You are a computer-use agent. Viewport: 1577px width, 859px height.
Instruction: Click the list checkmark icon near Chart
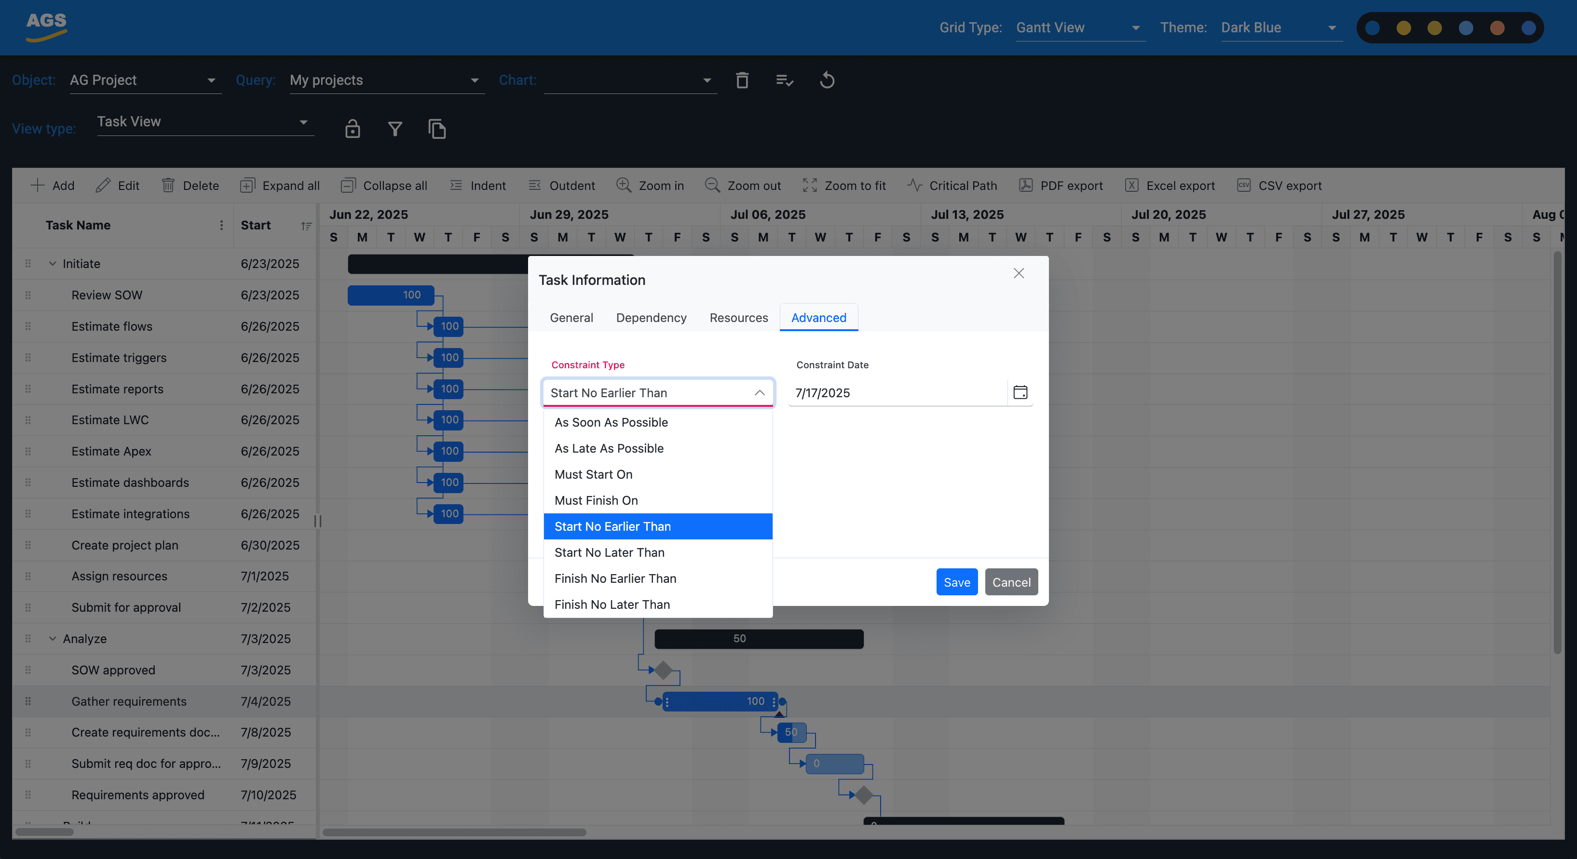(x=784, y=80)
